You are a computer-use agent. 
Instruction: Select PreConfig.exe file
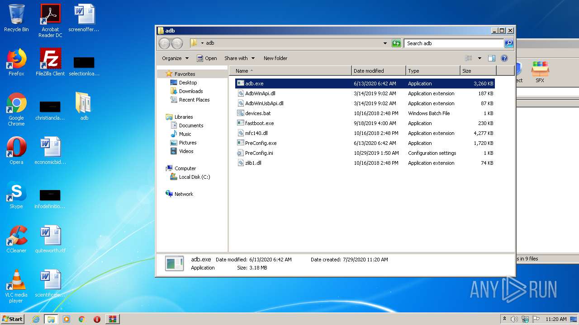(365, 143)
